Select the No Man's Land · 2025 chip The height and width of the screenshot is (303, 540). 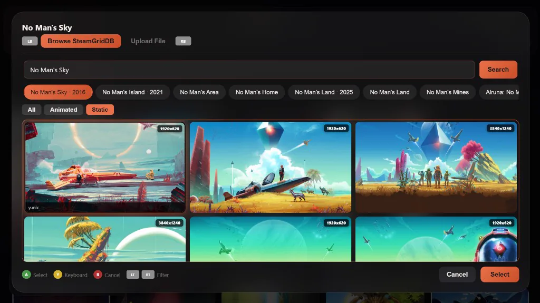pos(324,92)
